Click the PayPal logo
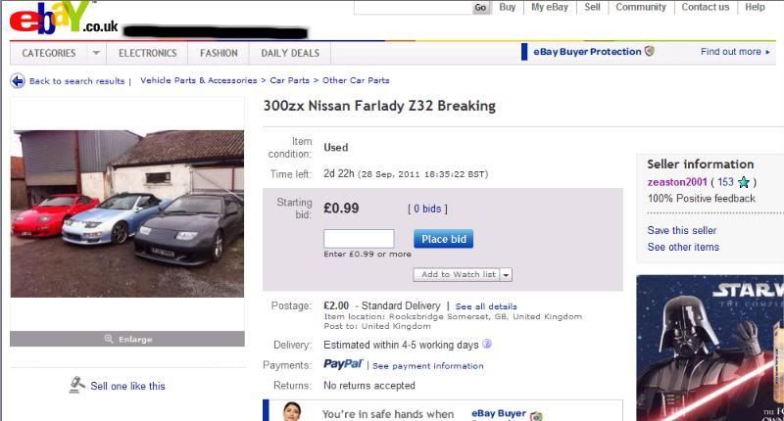 (x=343, y=364)
